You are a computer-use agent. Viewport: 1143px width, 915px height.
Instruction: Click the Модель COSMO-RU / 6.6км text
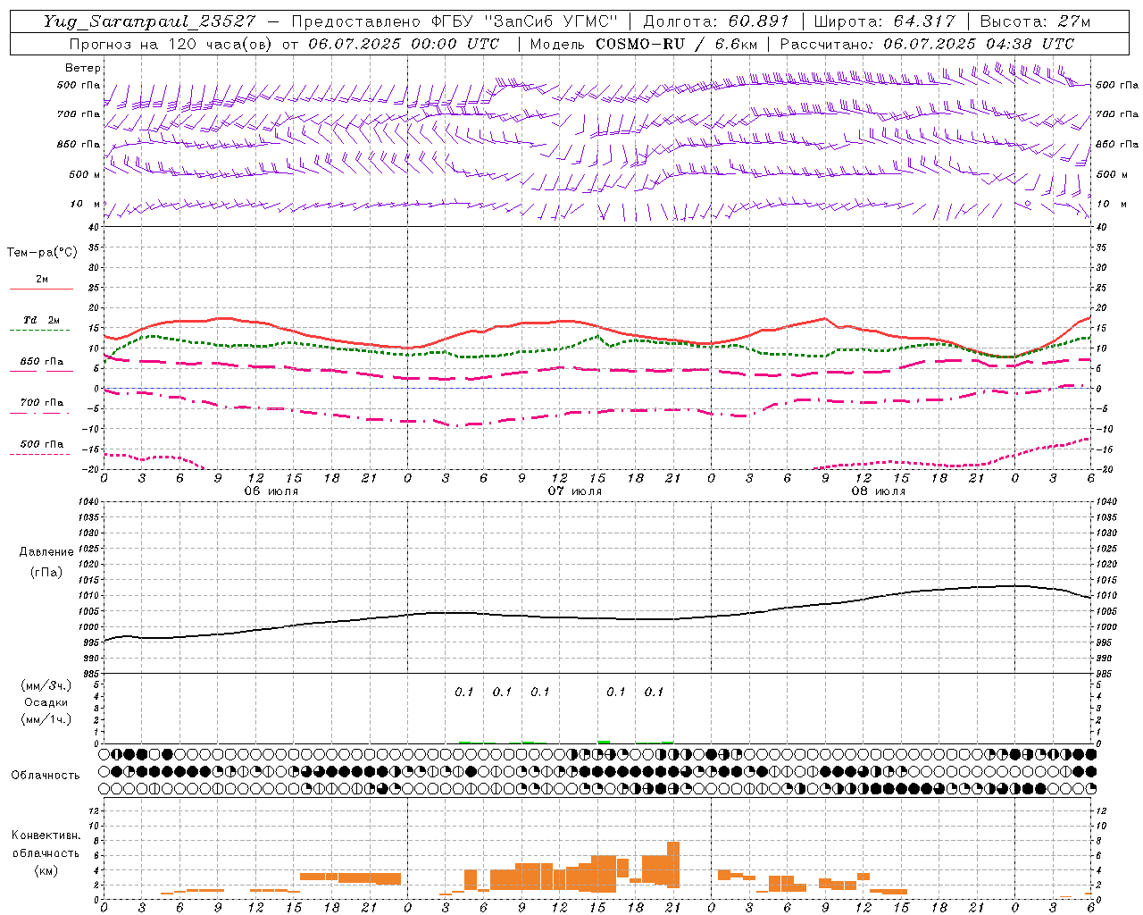coord(643,44)
